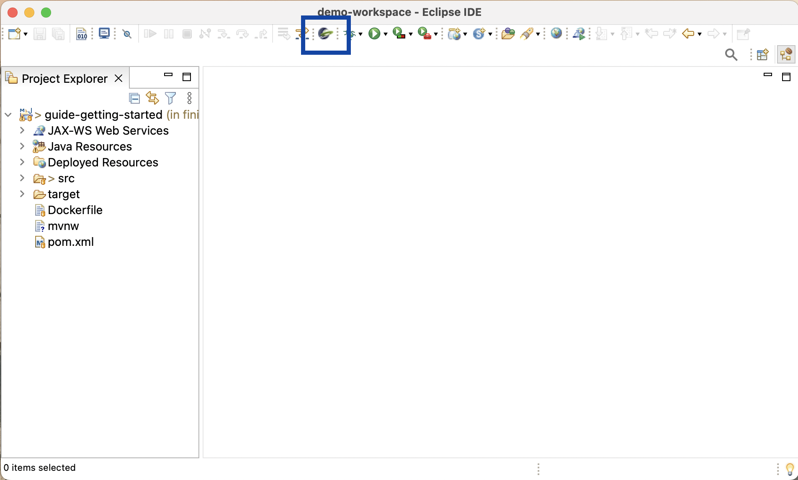Select the mvnw file
Image resolution: width=798 pixels, height=480 pixels.
(63, 226)
